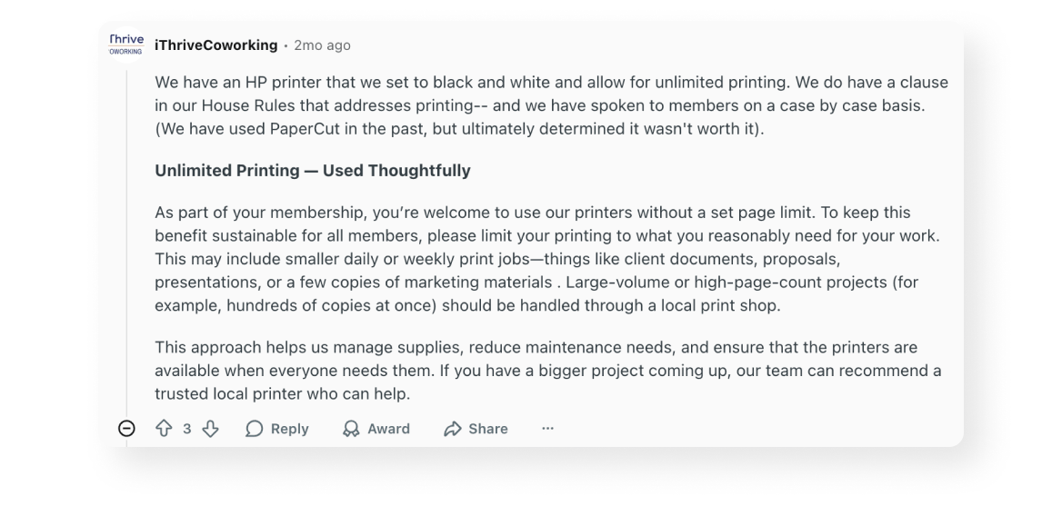Click the Share arrow icon
Viewport: 1062px width, 506px height.
tap(452, 429)
